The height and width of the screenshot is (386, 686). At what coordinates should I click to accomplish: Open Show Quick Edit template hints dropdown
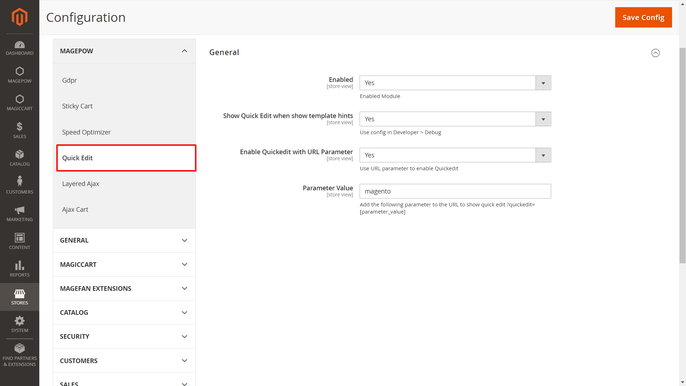point(455,119)
